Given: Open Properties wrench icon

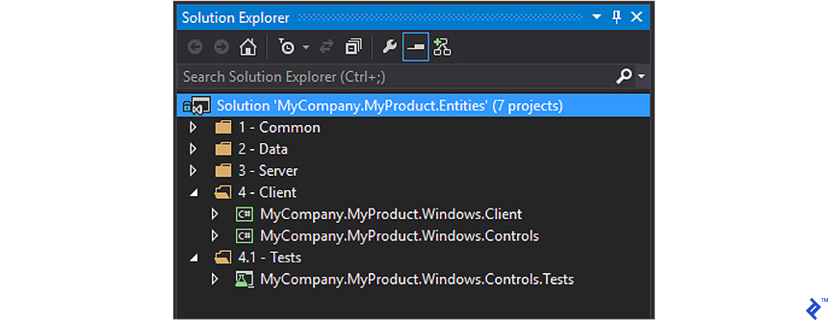Looking at the screenshot, I should point(389,47).
